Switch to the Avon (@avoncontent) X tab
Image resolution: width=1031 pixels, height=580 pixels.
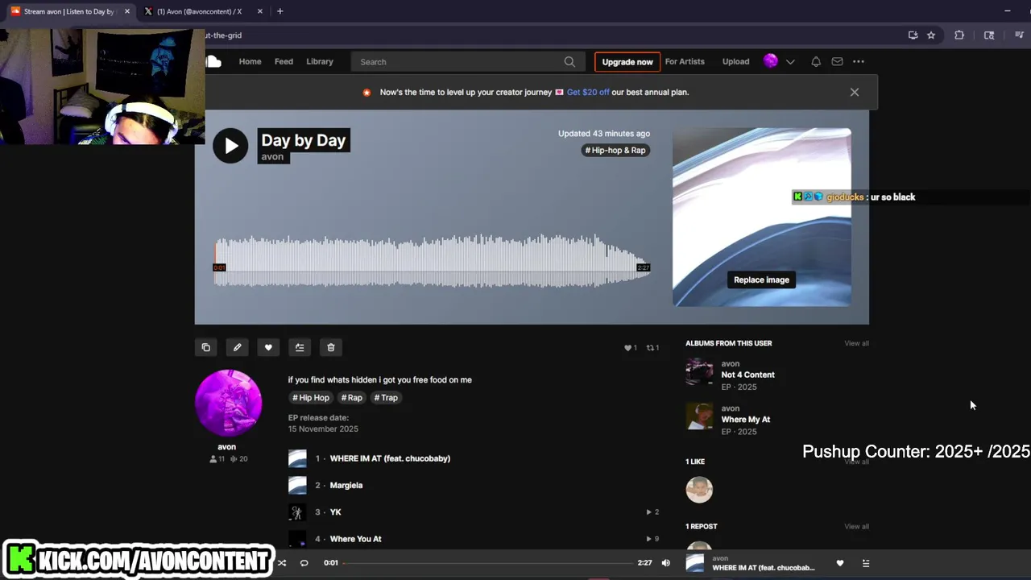tap(199, 11)
